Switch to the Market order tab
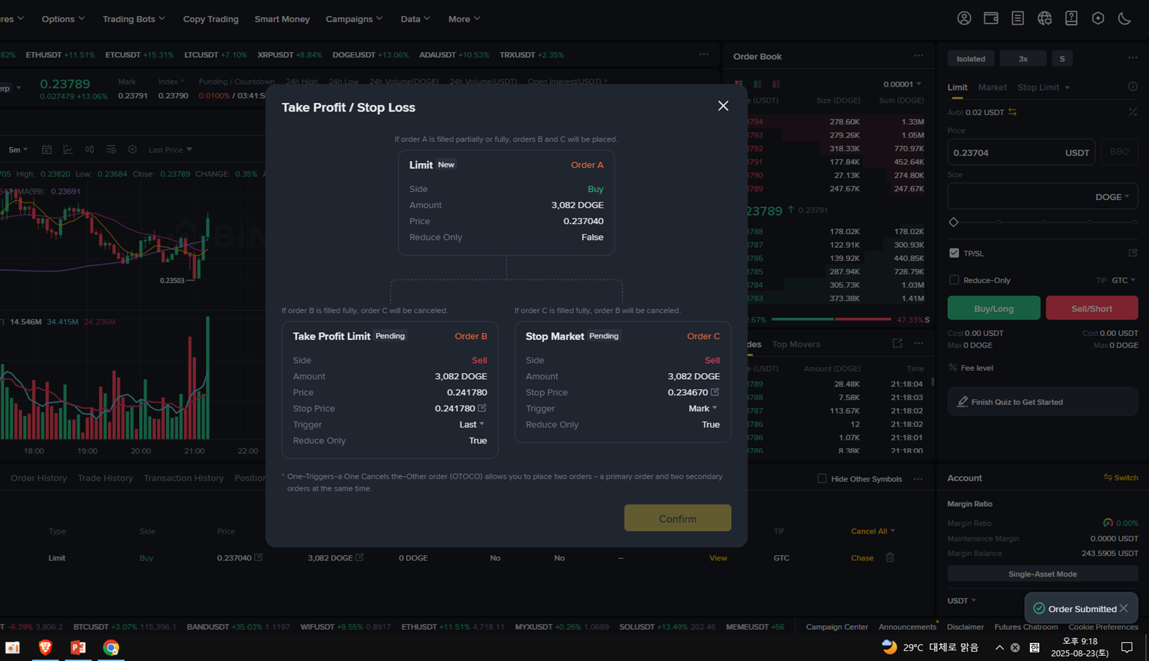The width and height of the screenshot is (1149, 661). 992,87
